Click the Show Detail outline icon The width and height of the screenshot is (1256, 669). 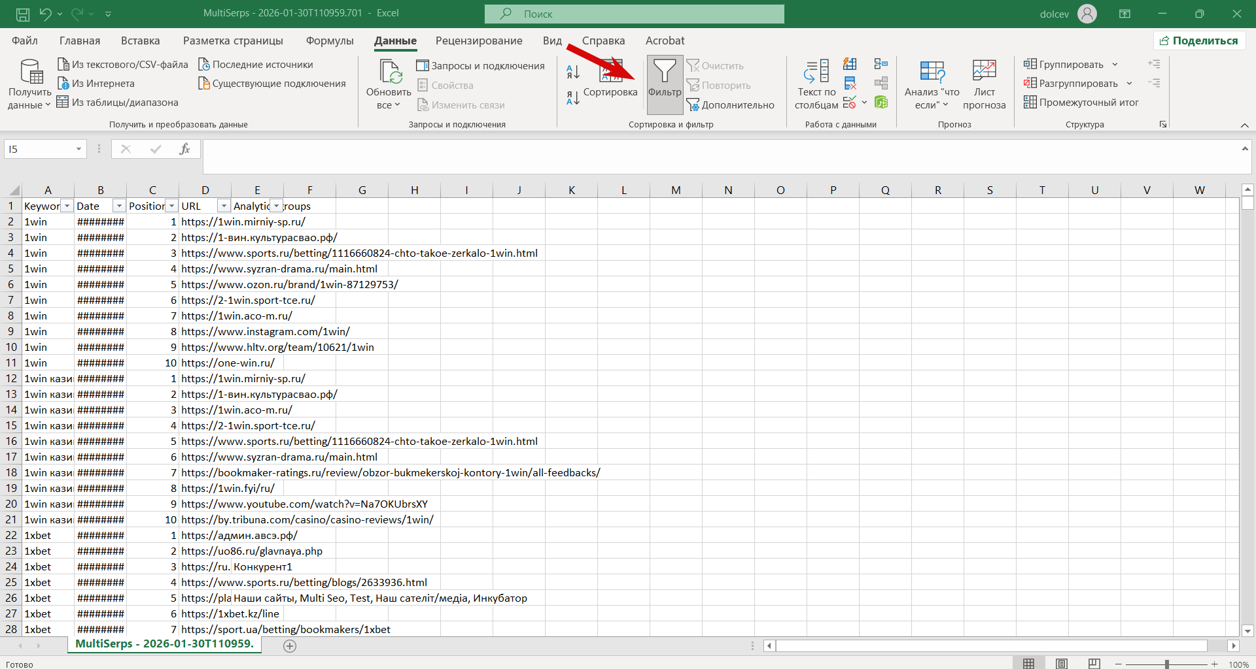[1154, 64]
